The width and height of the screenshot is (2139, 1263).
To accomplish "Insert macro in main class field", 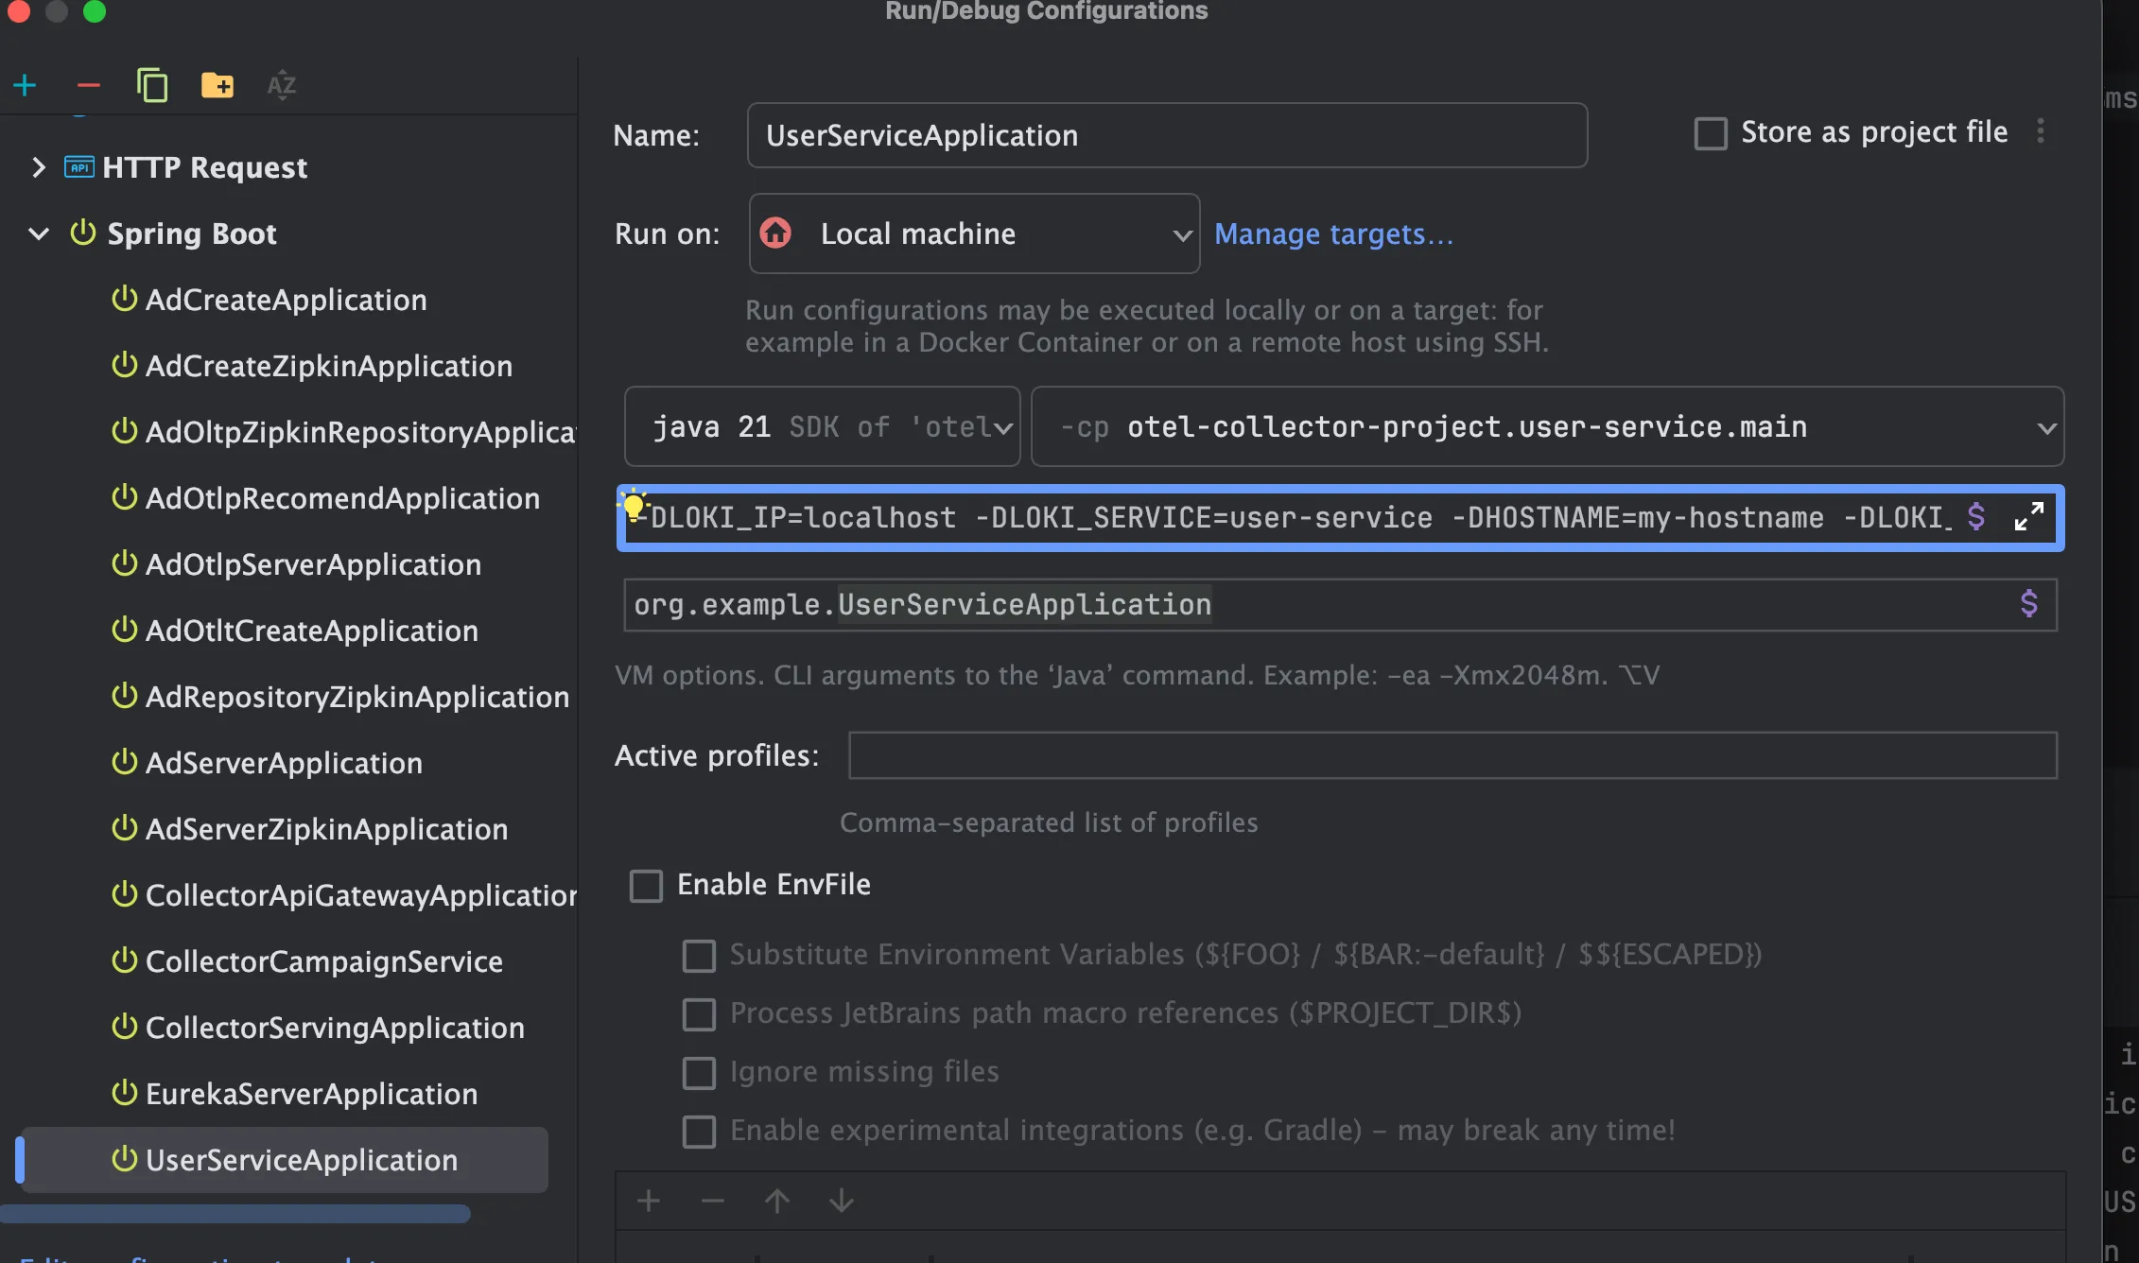I will pyautogui.click(x=2028, y=604).
